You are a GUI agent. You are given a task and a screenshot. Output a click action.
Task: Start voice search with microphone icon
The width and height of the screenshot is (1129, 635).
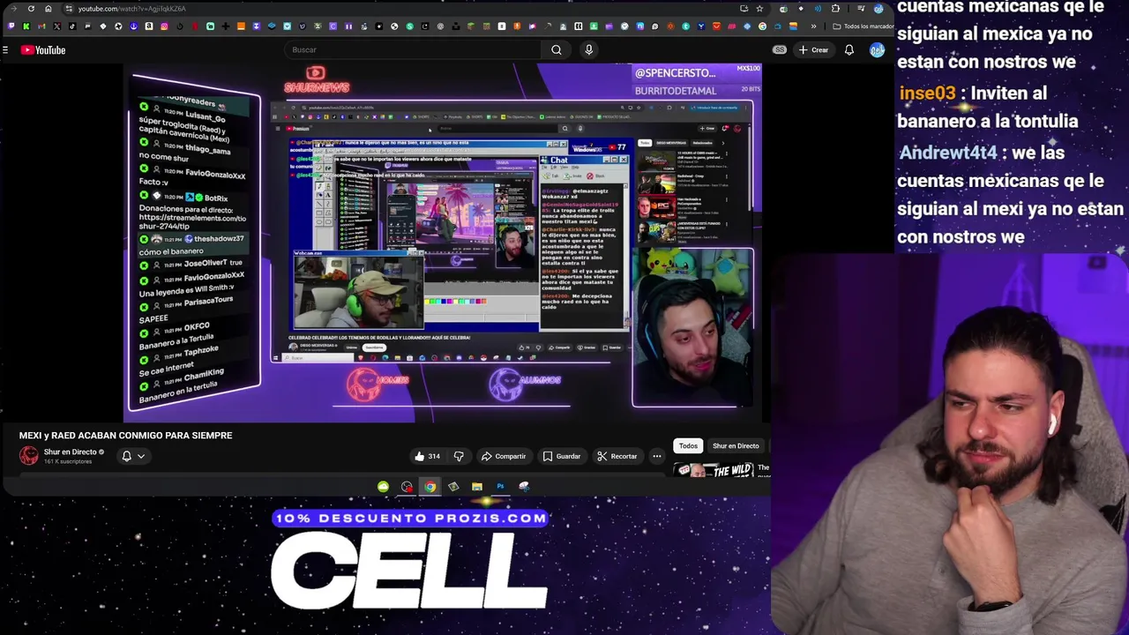pos(588,50)
